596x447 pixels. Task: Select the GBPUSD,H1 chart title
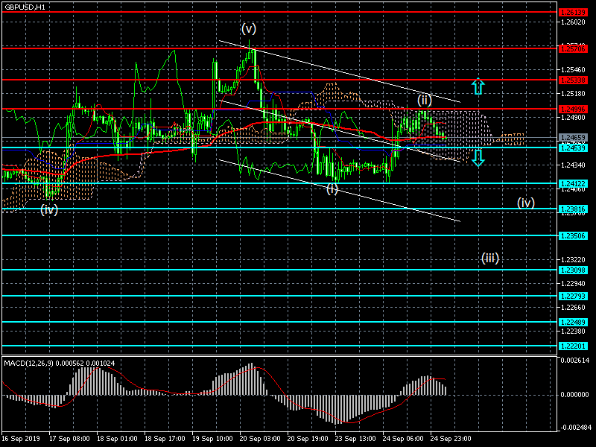(25, 7)
